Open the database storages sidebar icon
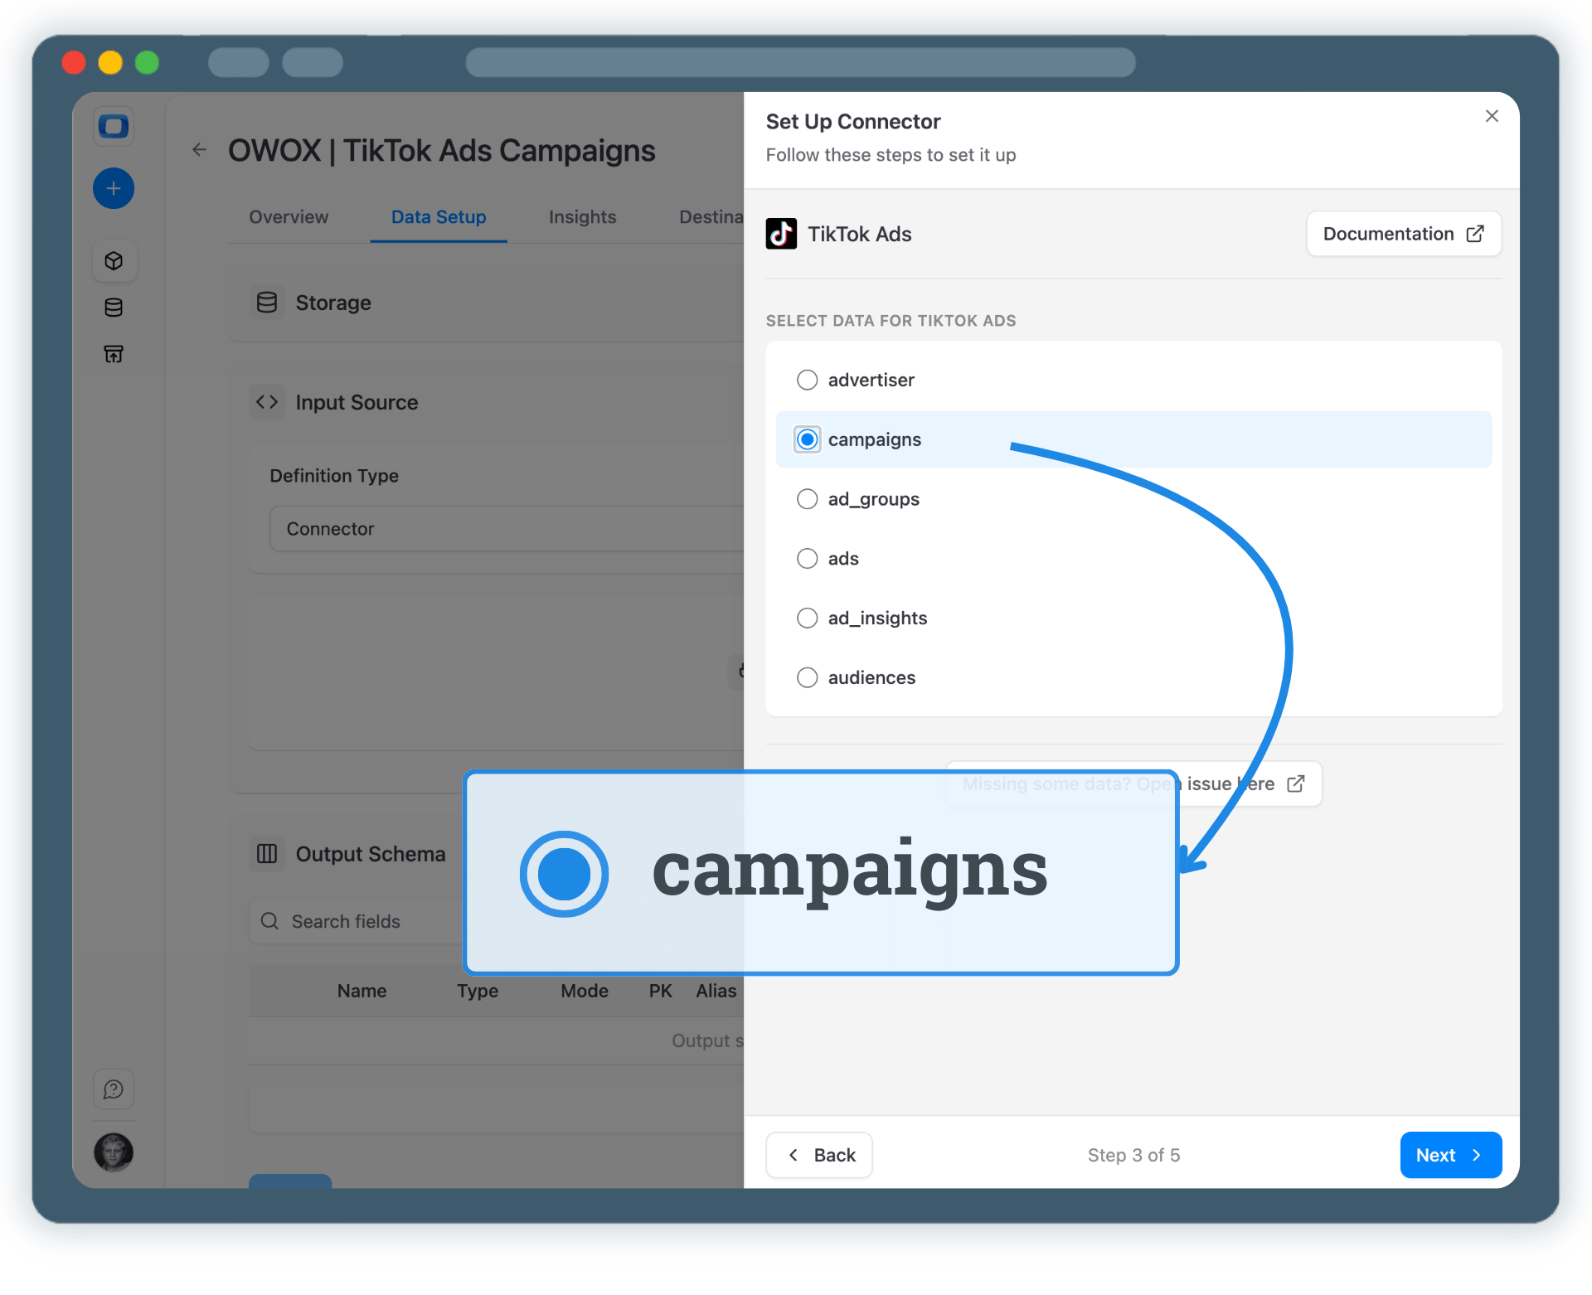 point(114,308)
